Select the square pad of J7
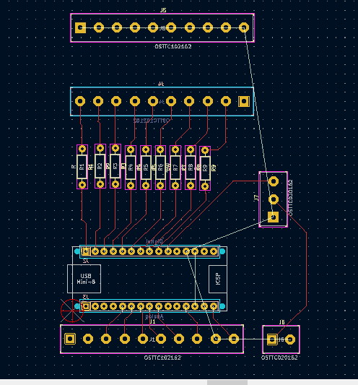Viewport: 358px width, 385px height. pos(273,217)
